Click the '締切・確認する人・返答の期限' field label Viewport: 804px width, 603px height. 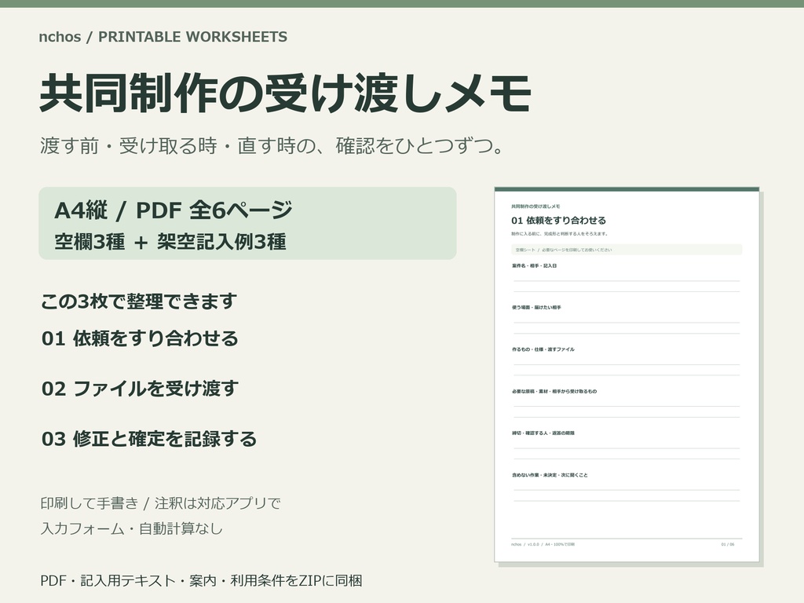click(x=543, y=433)
